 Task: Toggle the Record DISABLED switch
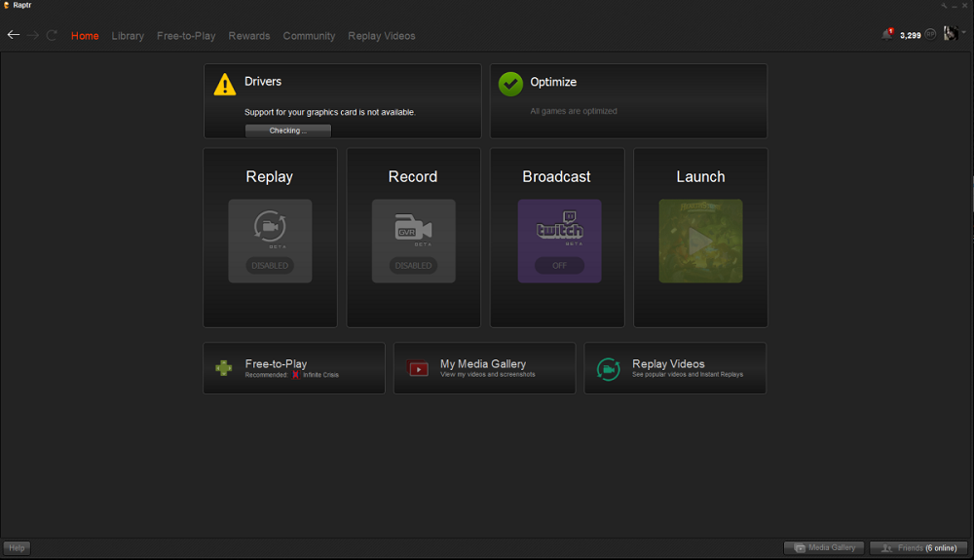(x=413, y=266)
